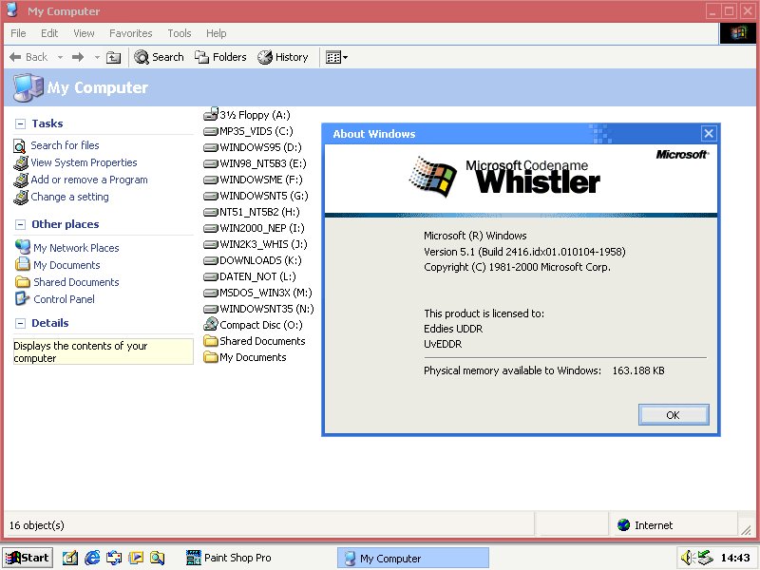Click the Search toolbar button
Screen dimensions: 760x570
(159, 57)
